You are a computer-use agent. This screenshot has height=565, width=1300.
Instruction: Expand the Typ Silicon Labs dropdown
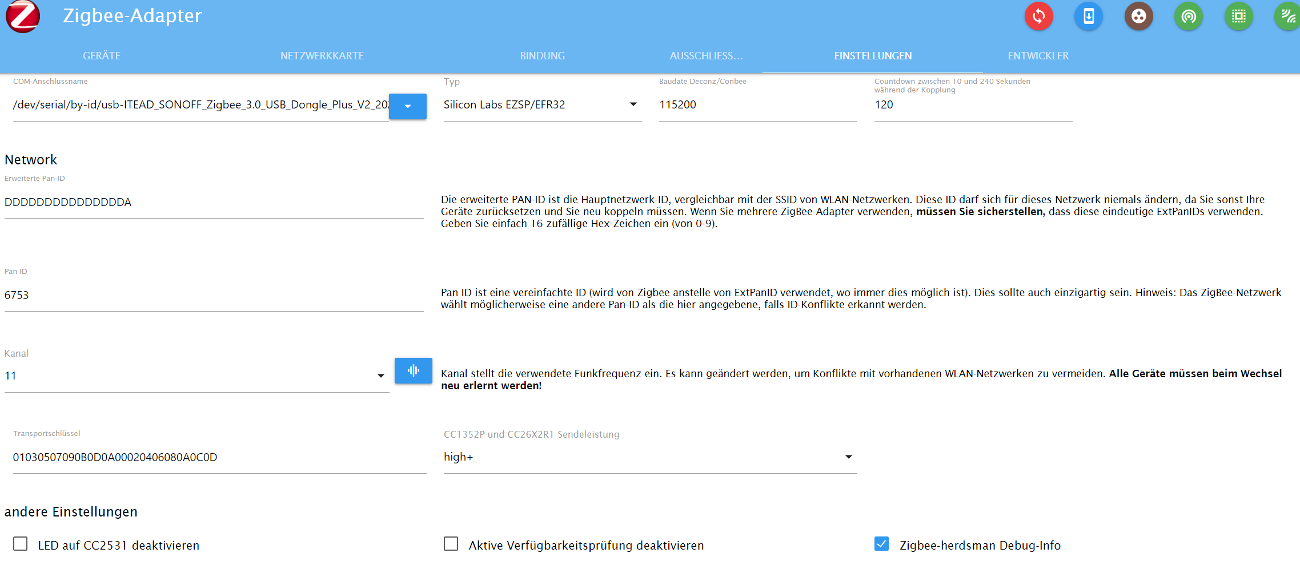point(543,105)
